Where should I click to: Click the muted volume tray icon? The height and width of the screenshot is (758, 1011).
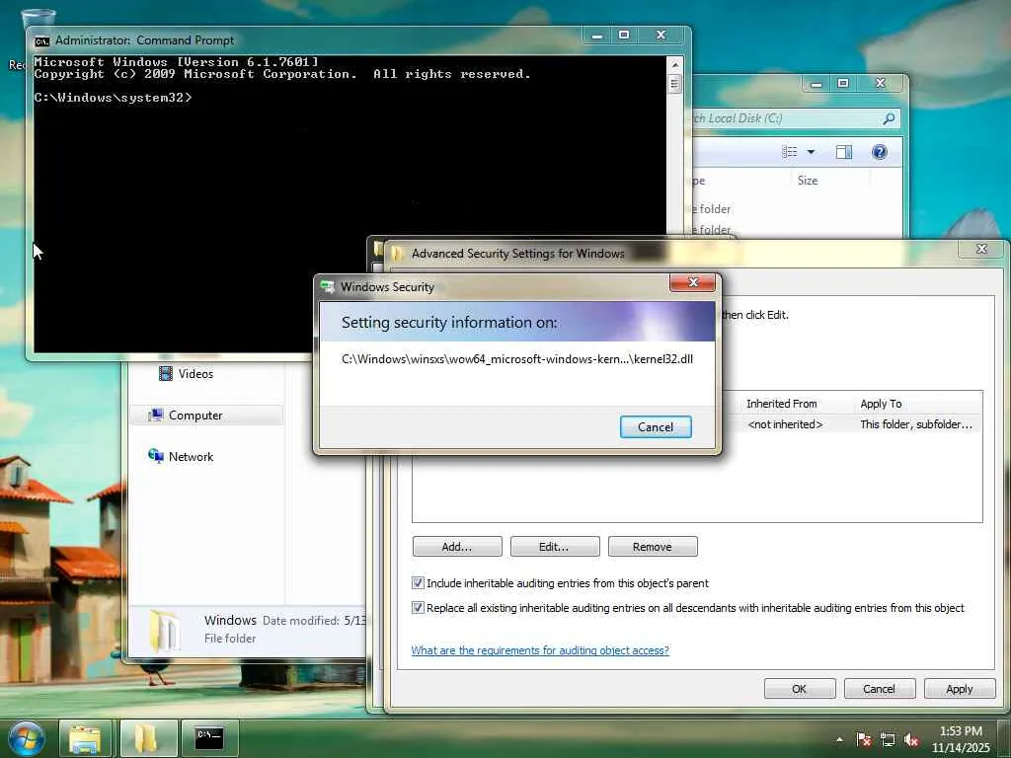click(x=911, y=740)
